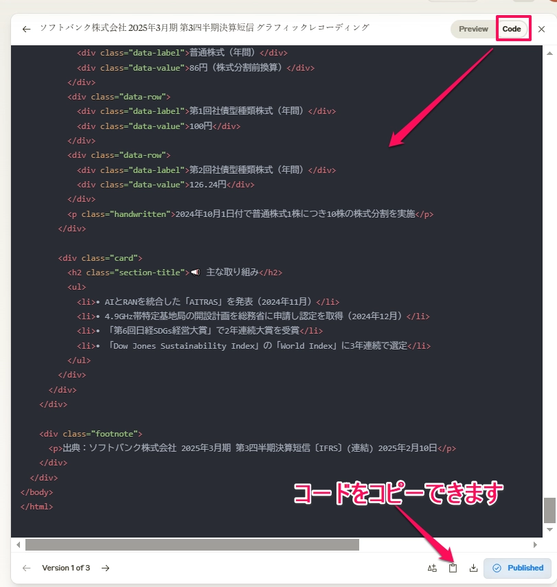Click the code line 普通株式（年間）

[182, 53]
